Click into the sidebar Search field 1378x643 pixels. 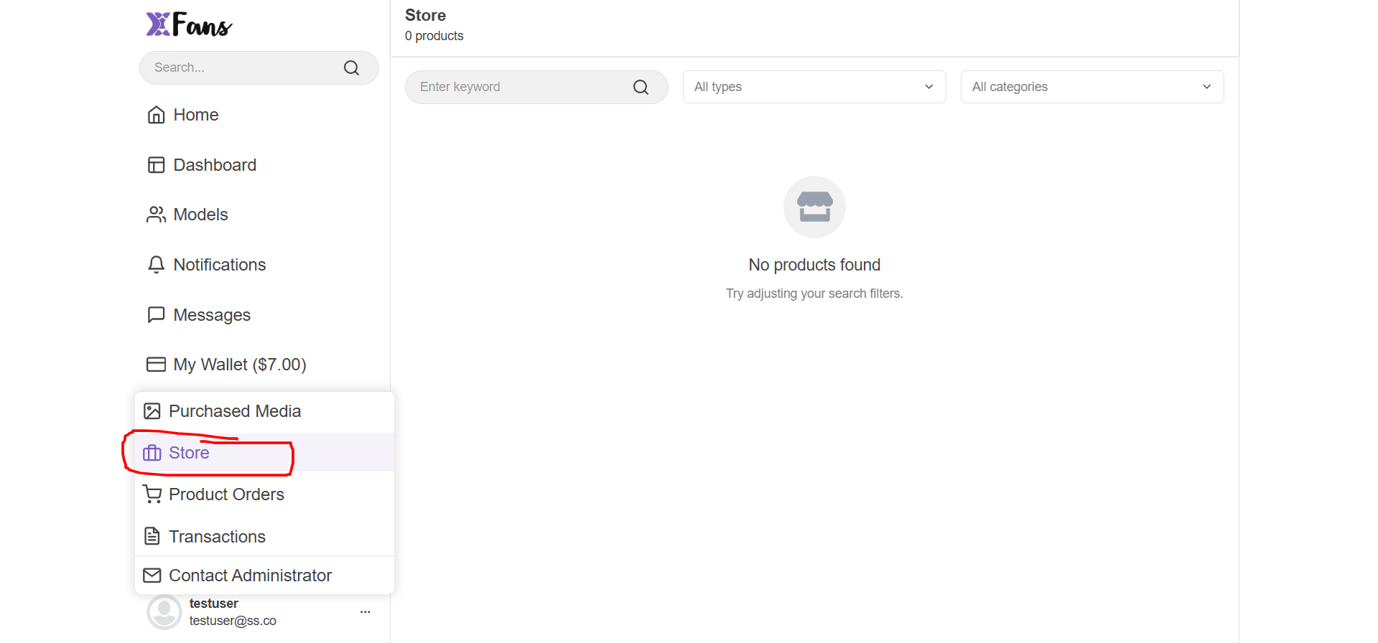click(244, 67)
